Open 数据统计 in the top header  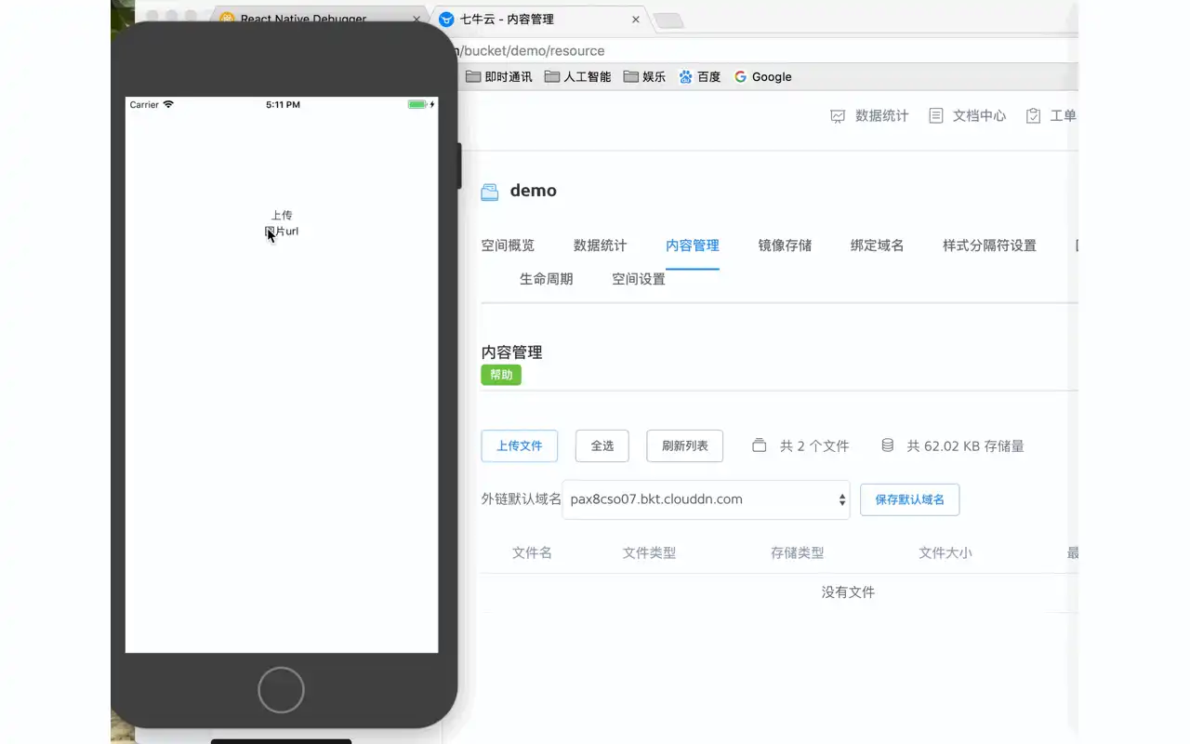pos(869,116)
